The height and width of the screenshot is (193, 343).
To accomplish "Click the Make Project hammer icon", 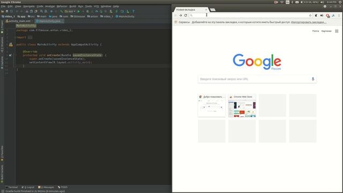I will point(62,11).
